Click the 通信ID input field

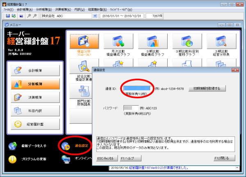[138, 88]
